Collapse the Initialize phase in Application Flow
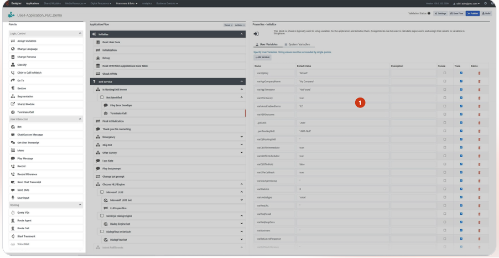The height and width of the screenshot is (258, 499). click(242, 34)
